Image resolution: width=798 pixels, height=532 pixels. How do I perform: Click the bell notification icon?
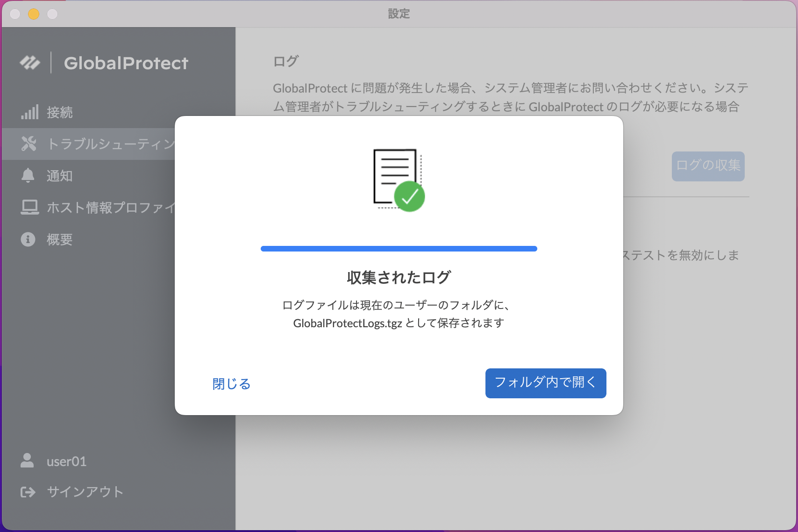coord(28,175)
